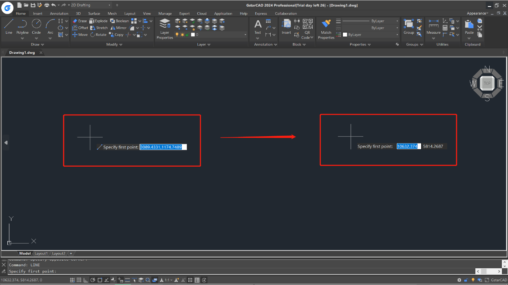The width and height of the screenshot is (508, 285).
Task: Click the command line input field
Action: coord(241,271)
